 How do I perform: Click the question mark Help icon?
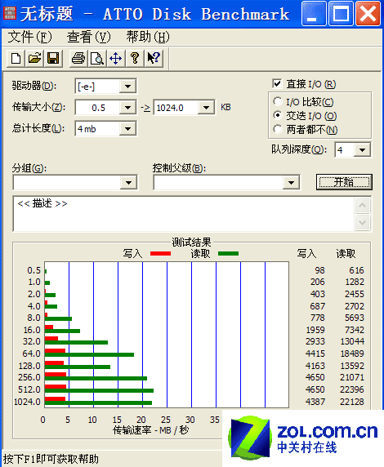pyautogui.click(x=135, y=59)
